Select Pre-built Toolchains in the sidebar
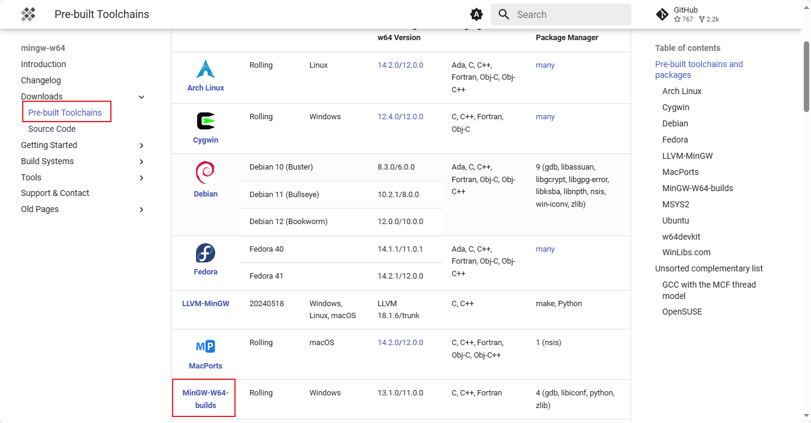The height and width of the screenshot is (423, 811). [65, 113]
